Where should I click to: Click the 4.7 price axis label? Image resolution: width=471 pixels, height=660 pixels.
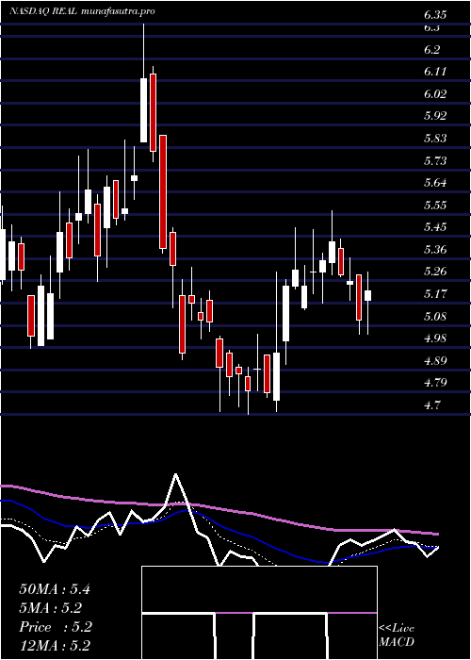click(431, 405)
